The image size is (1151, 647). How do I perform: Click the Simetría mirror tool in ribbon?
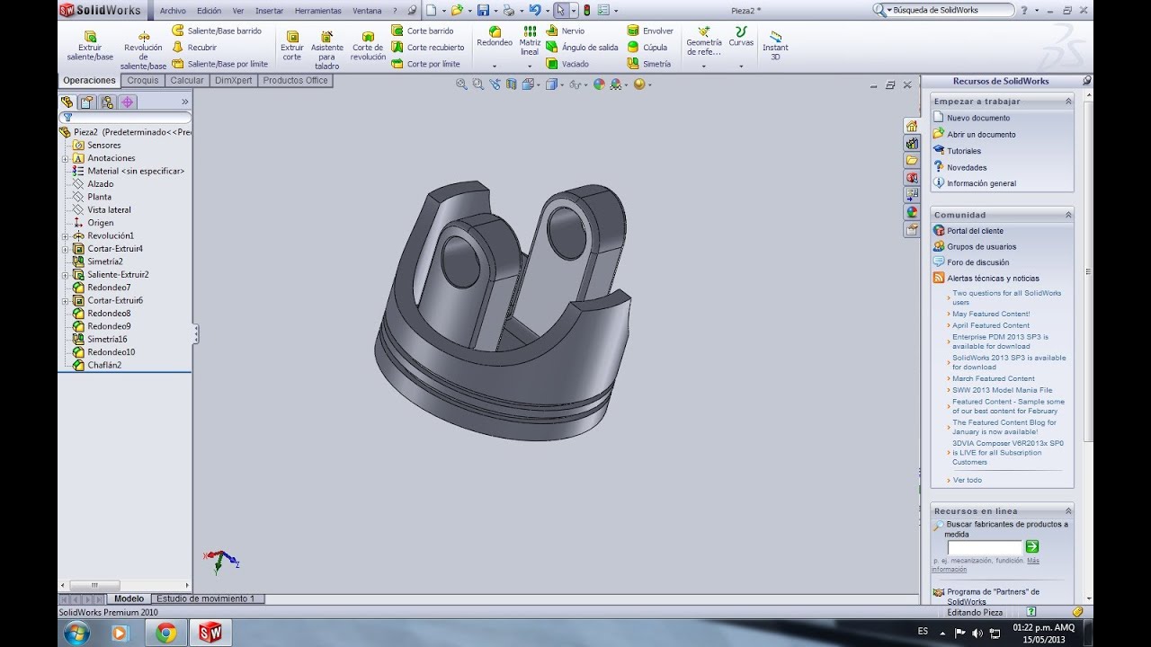(x=649, y=64)
